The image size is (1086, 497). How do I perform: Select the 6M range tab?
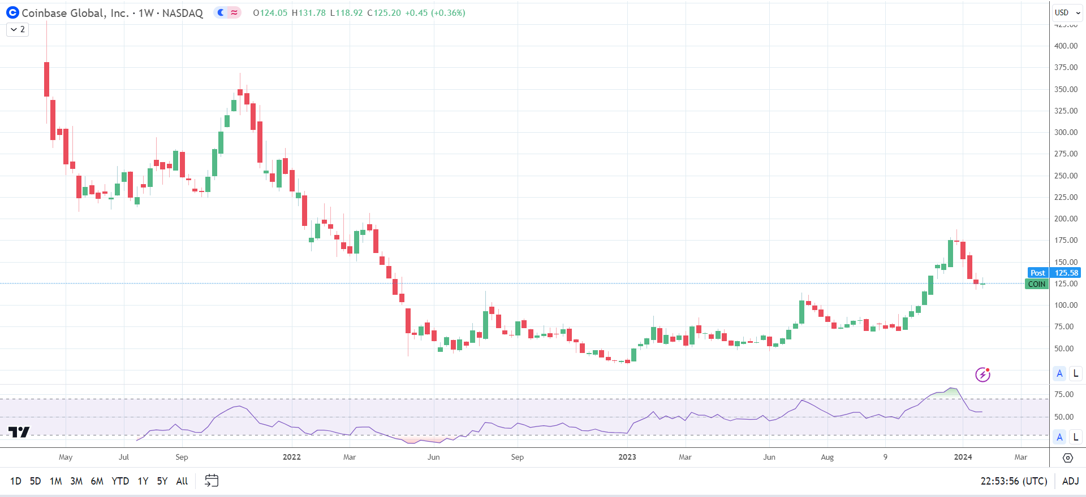coord(97,481)
